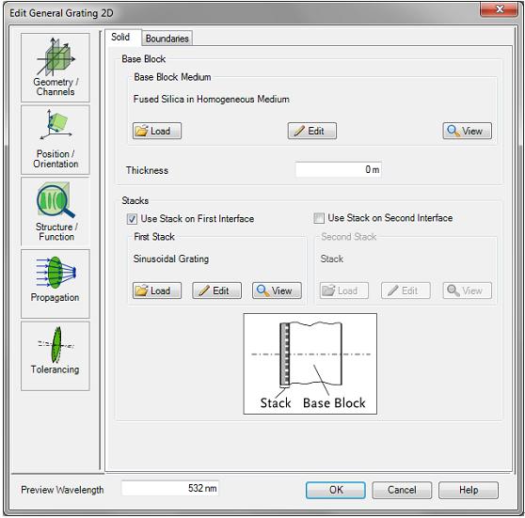This screenshot has width=525, height=518.
Task: Load a Base Block Medium from catalog
Action: coord(157,131)
